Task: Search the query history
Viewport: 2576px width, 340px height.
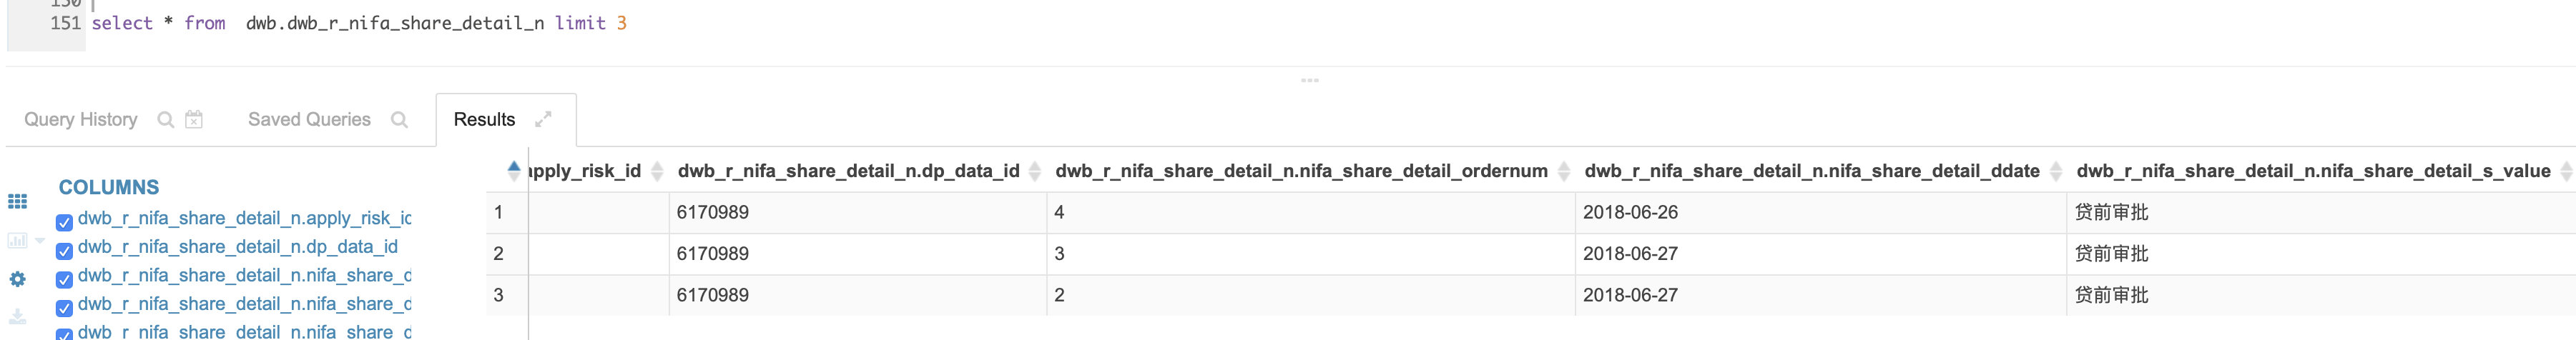Action: [x=166, y=120]
